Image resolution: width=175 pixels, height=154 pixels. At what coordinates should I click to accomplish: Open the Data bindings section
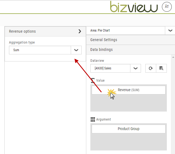coord(131,50)
